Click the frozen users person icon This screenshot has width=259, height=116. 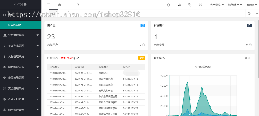pos(144,45)
